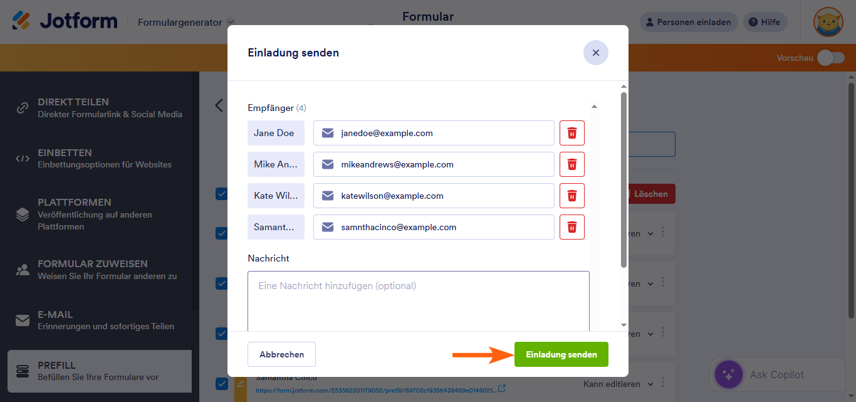Screen dimensions: 856x402
Task: Click into the Nachricht message field
Action: [418, 301]
